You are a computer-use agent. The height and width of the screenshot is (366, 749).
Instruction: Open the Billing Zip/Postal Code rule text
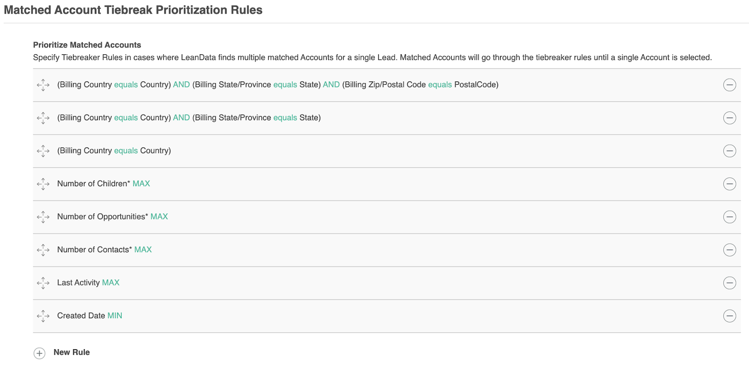click(278, 85)
